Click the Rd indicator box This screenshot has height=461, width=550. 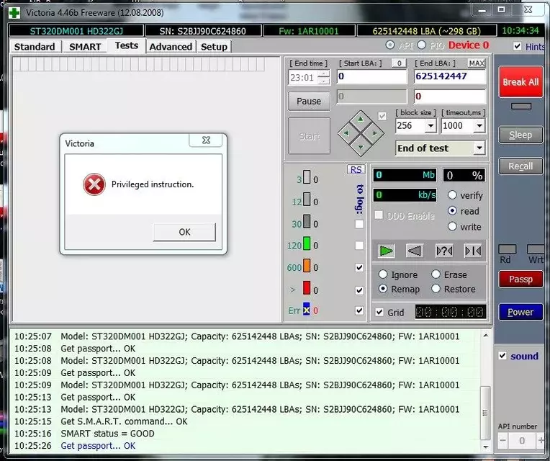(x=508, y=249)
